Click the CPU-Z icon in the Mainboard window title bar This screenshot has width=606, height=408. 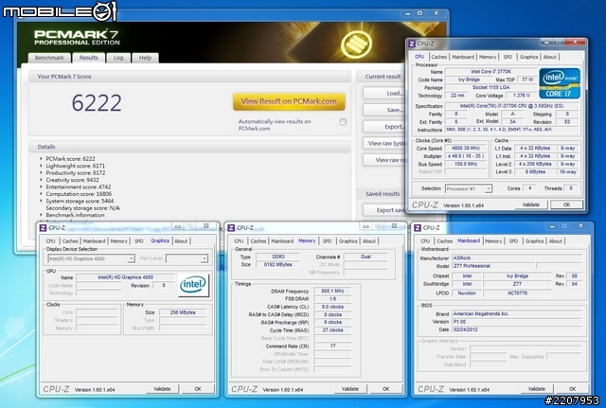click(418, 227)
